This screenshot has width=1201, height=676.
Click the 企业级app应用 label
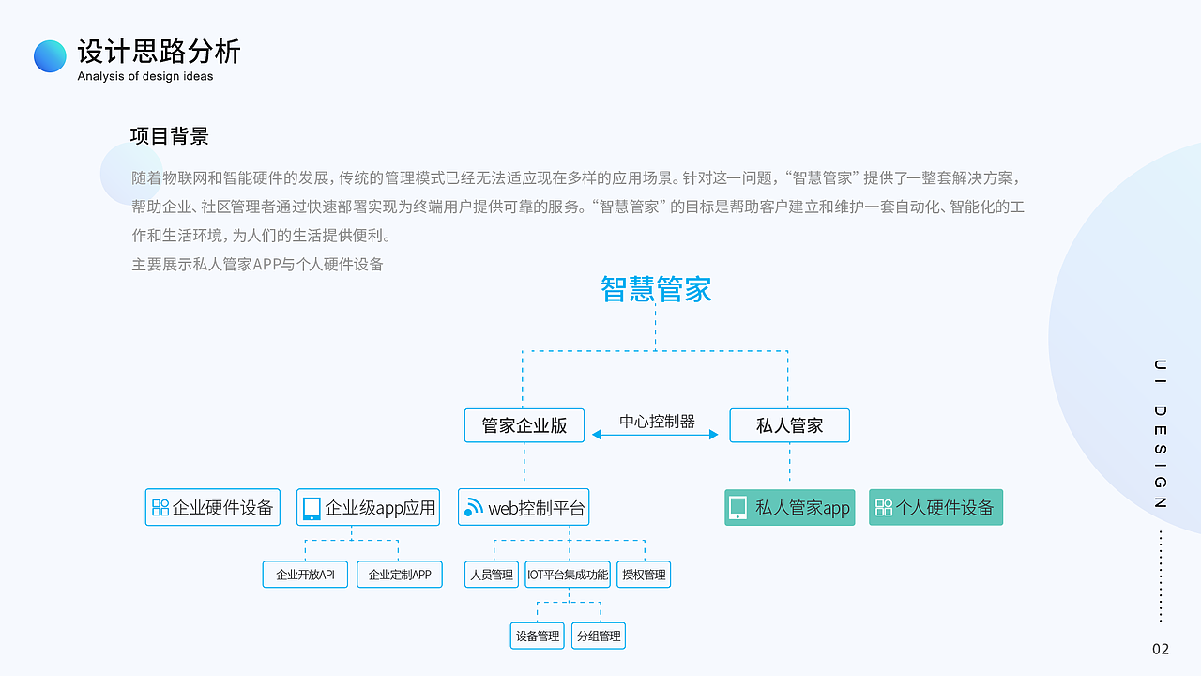(380, 508)
